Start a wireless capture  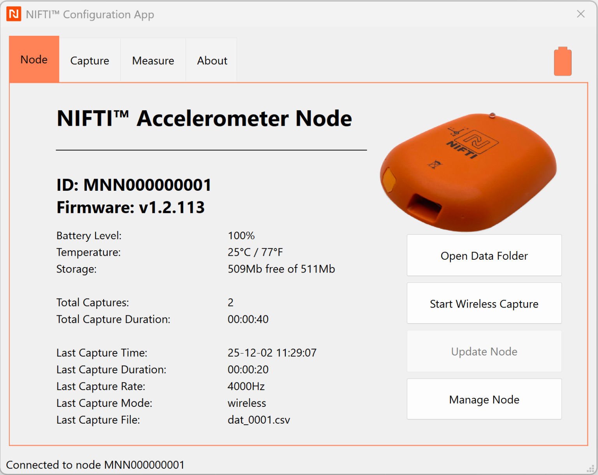click(484, 304)
